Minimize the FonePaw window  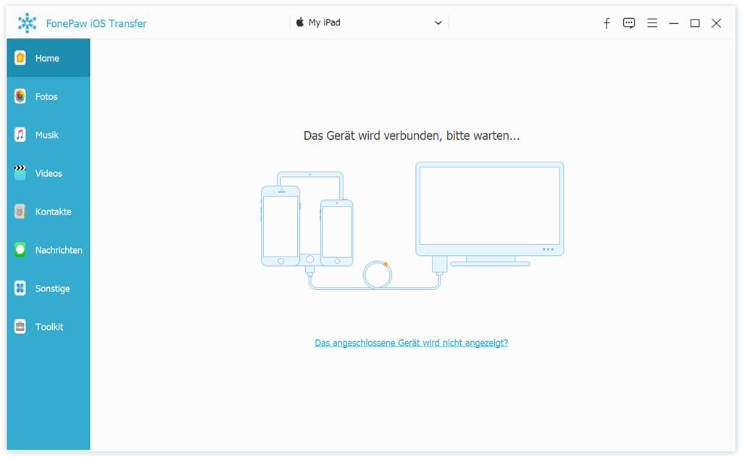point(674,23)
